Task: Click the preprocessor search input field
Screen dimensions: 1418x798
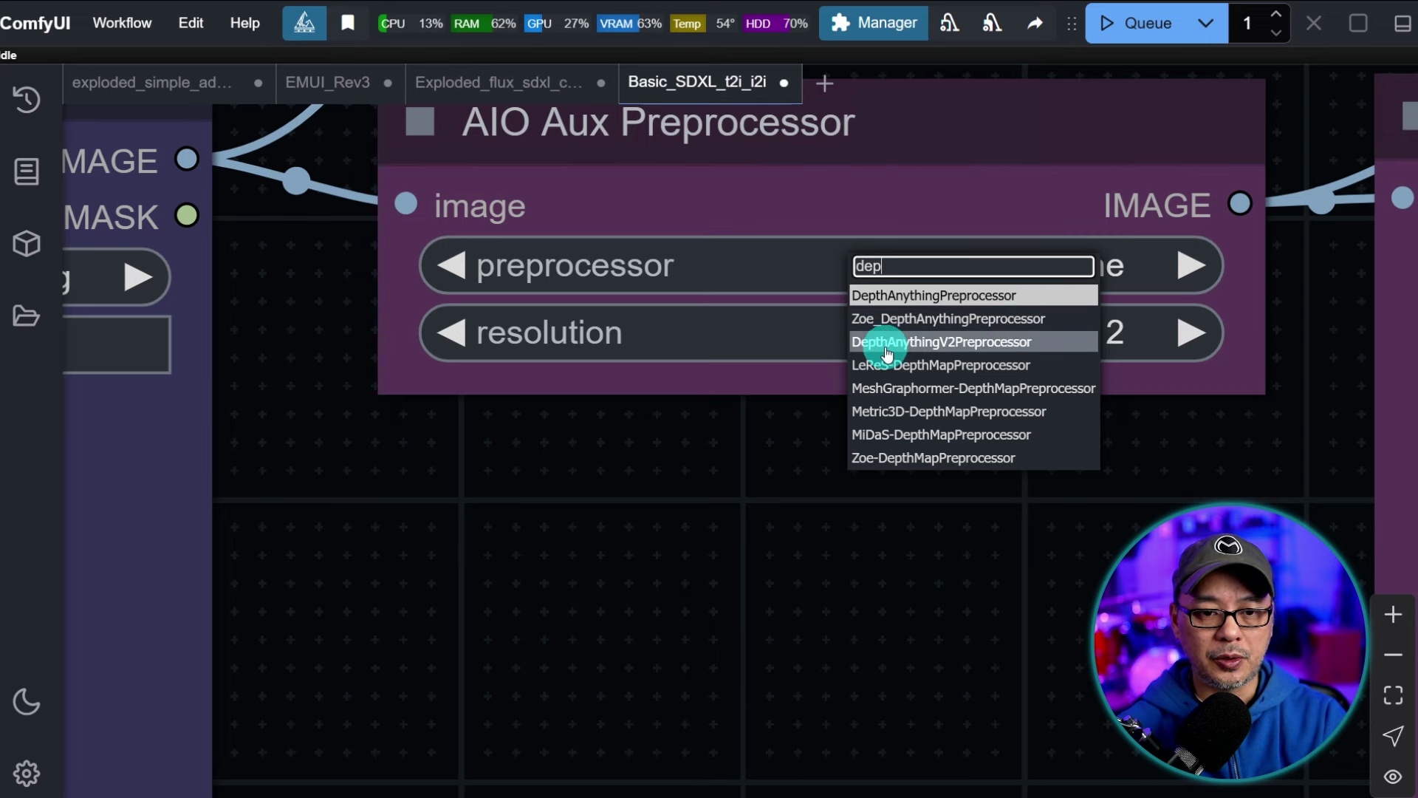Action: (x=973, y=266)
